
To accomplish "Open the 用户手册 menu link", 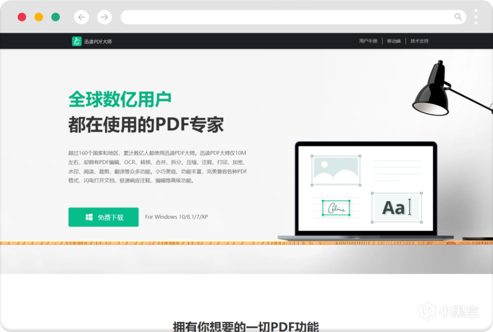I will point(368,41).
